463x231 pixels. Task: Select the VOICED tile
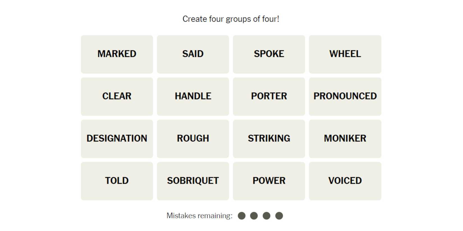345,181
